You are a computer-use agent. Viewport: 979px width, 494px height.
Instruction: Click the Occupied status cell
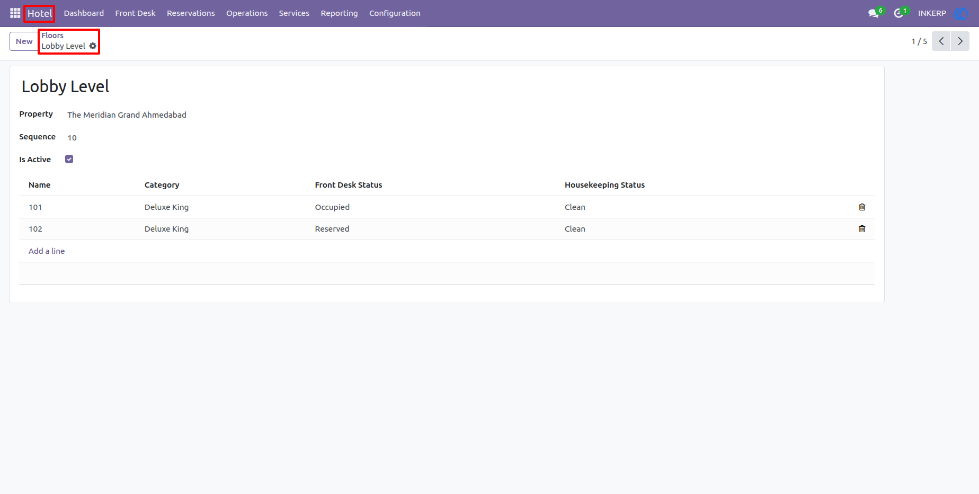tap(332, 207)
